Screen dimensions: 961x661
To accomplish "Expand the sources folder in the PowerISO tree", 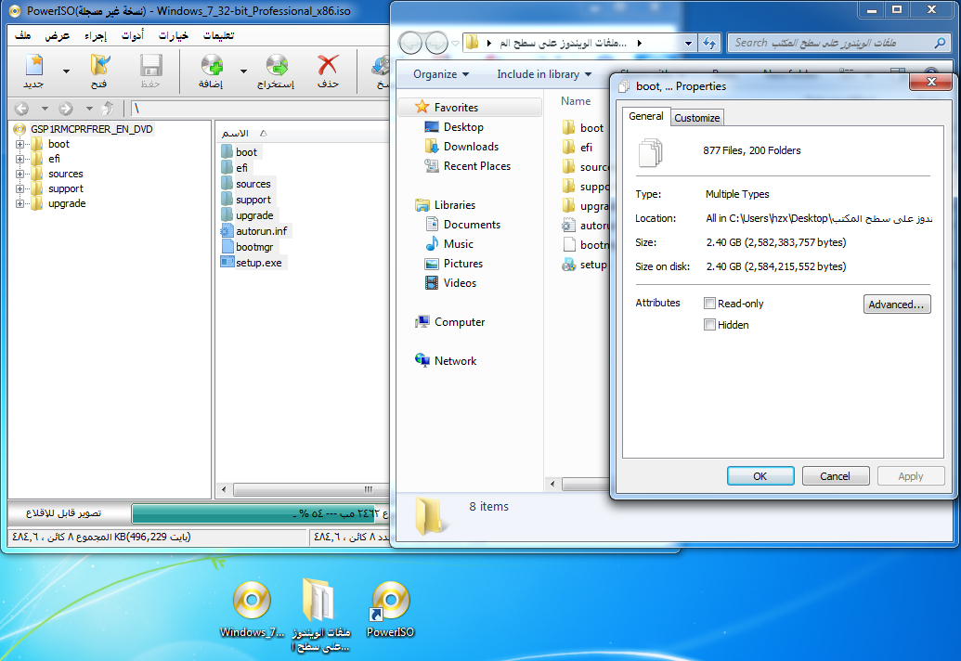I will [x=20, y=174].
